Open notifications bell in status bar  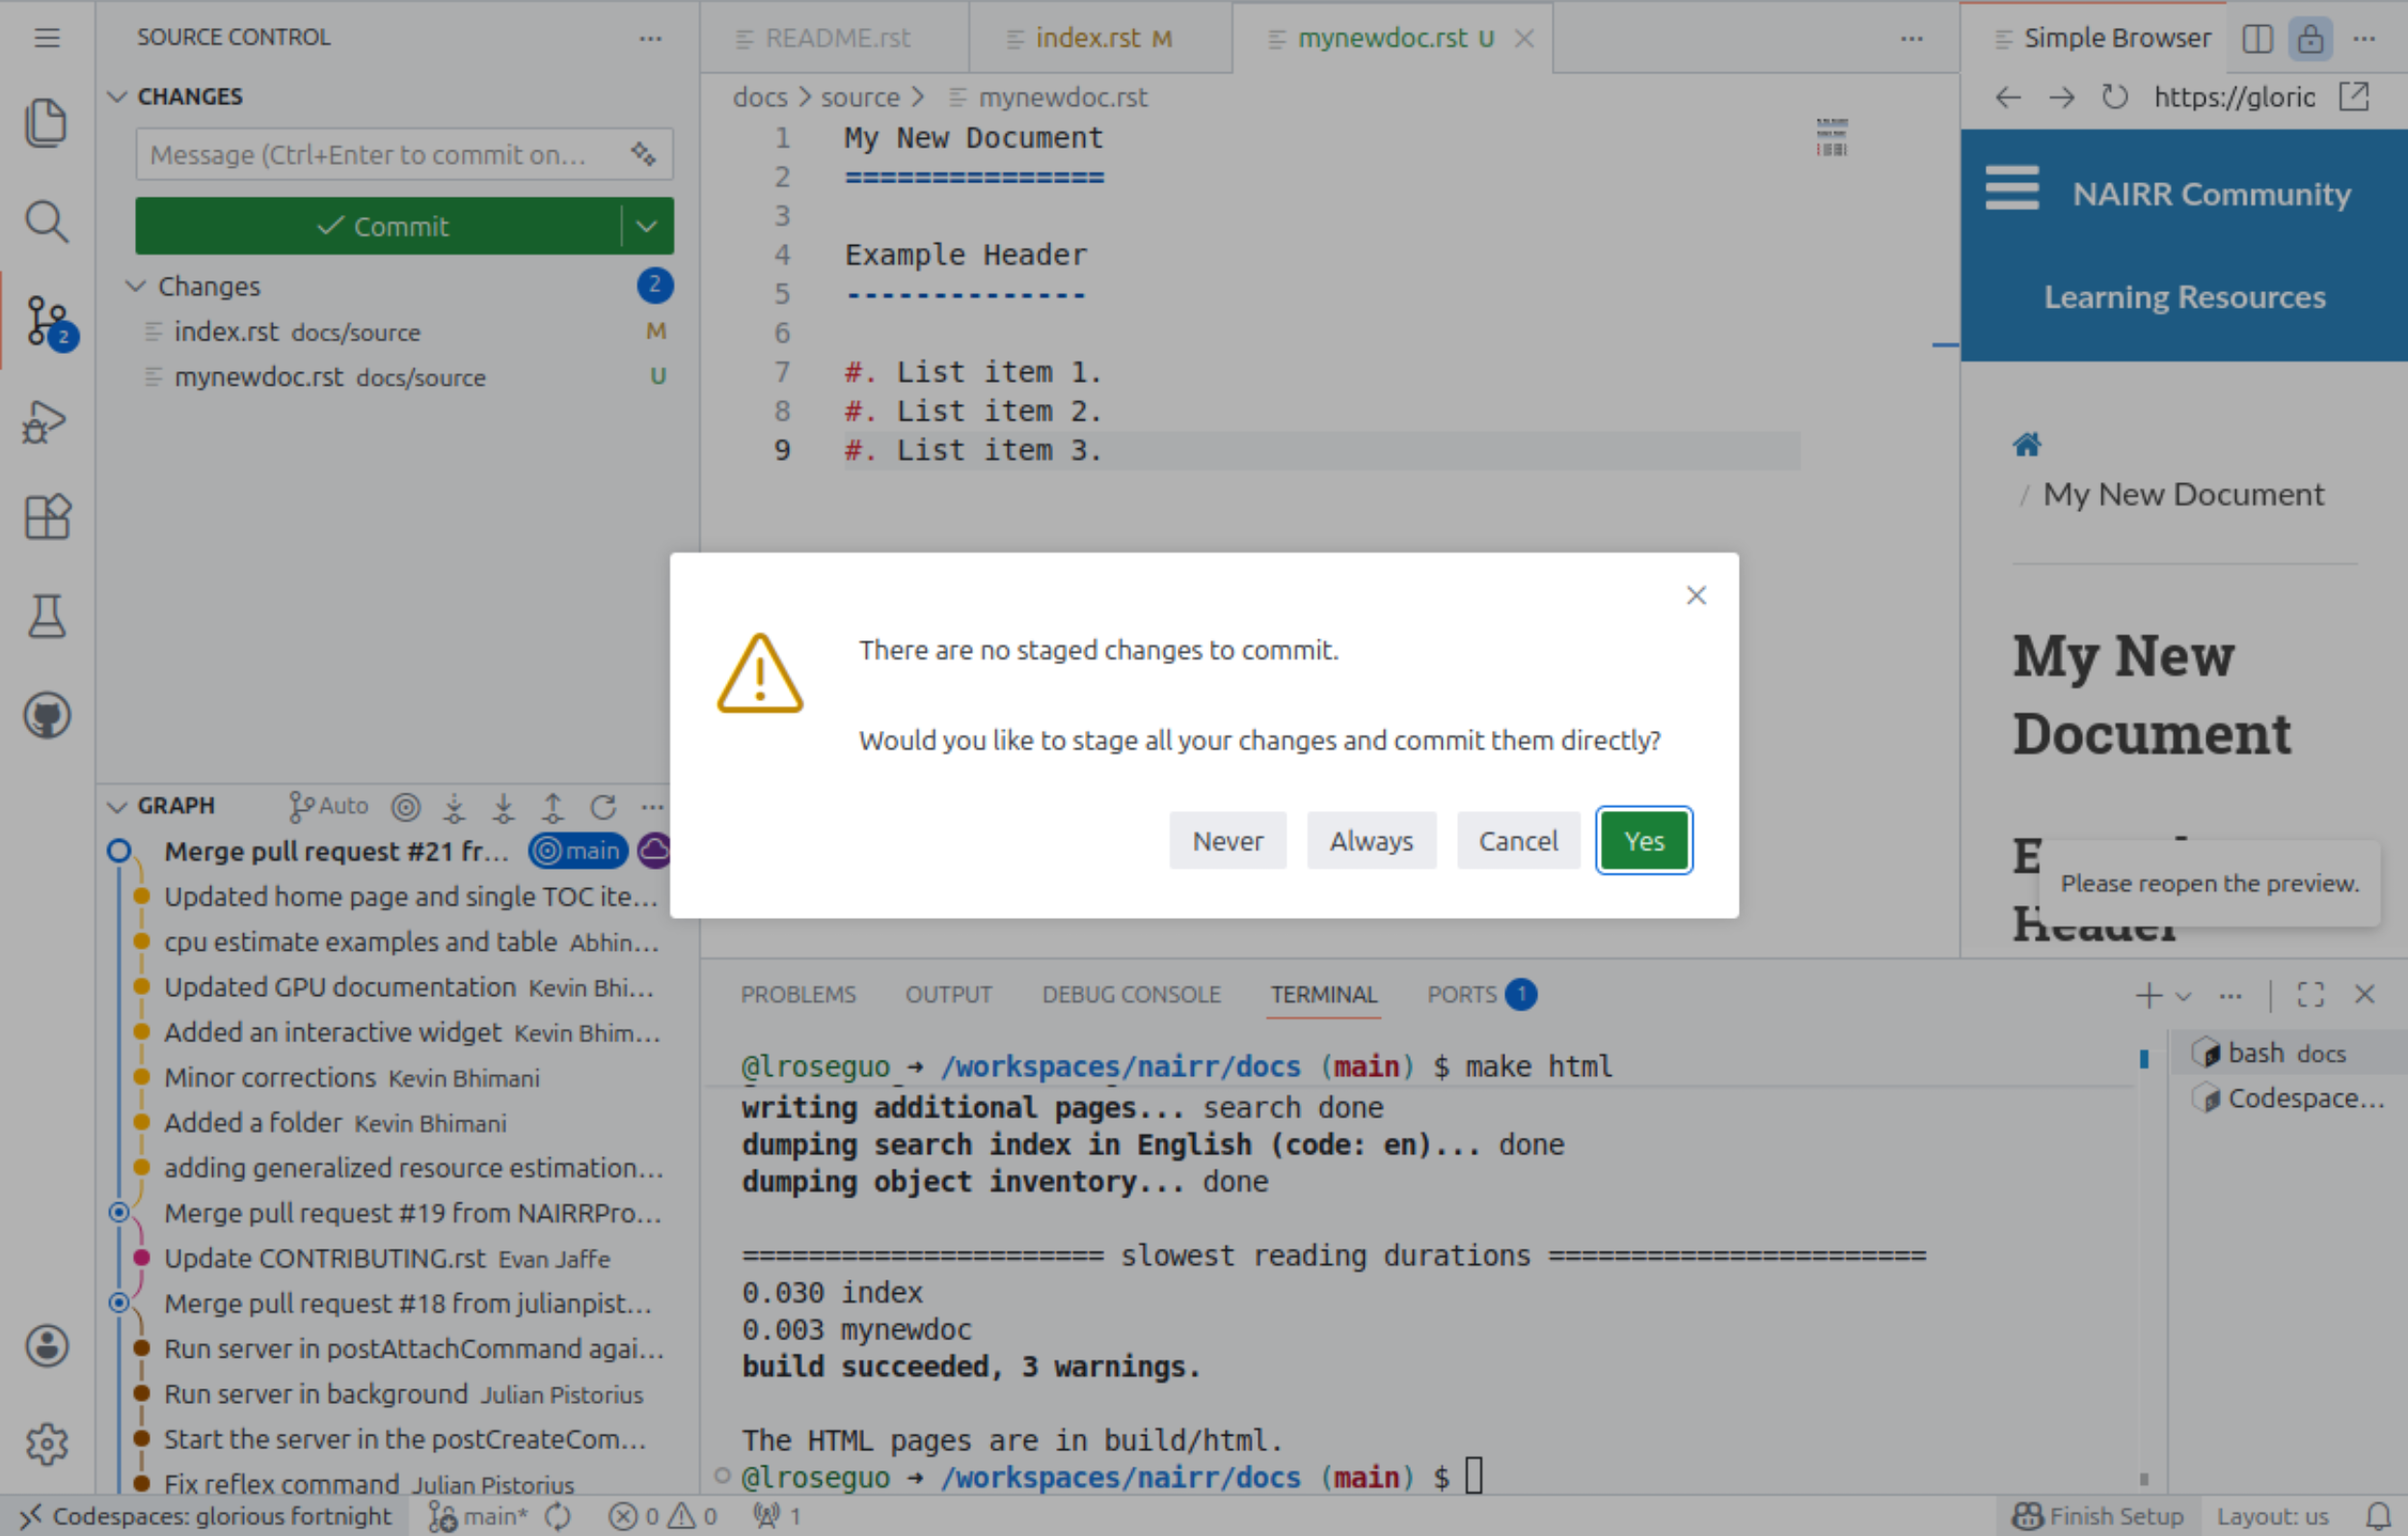(x=2380, y=1516)
